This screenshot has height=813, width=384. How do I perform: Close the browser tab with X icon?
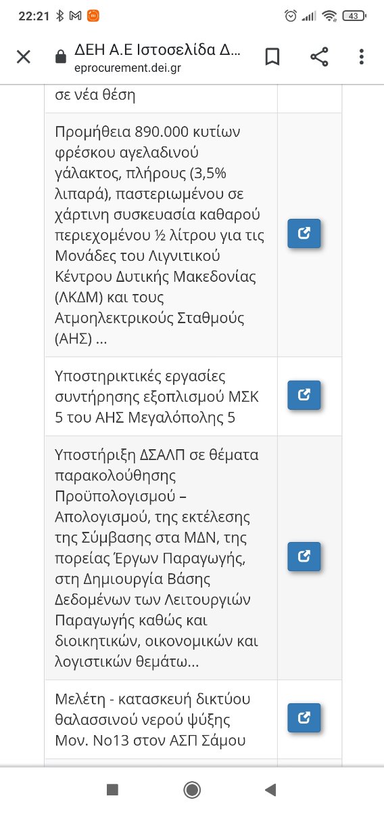click(24, 57)
